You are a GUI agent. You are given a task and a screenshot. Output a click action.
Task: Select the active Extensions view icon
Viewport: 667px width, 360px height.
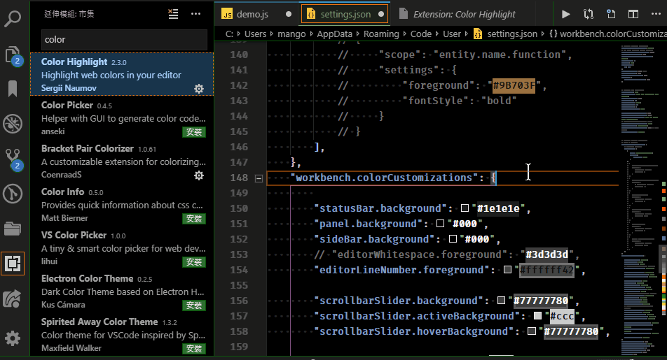coord(13,264)
